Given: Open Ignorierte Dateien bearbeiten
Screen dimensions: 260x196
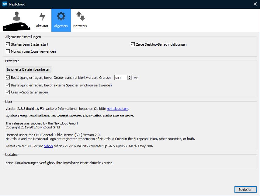Looking at the screenshot, I should click(29, 69).
